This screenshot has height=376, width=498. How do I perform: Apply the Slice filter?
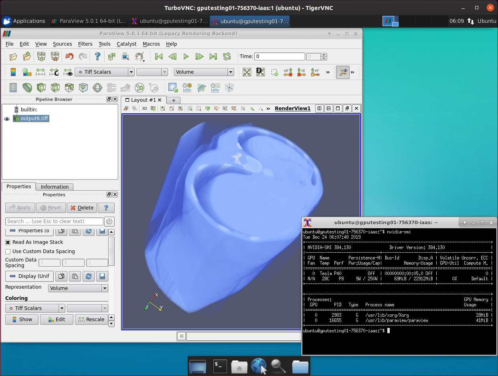pos(55,87)
